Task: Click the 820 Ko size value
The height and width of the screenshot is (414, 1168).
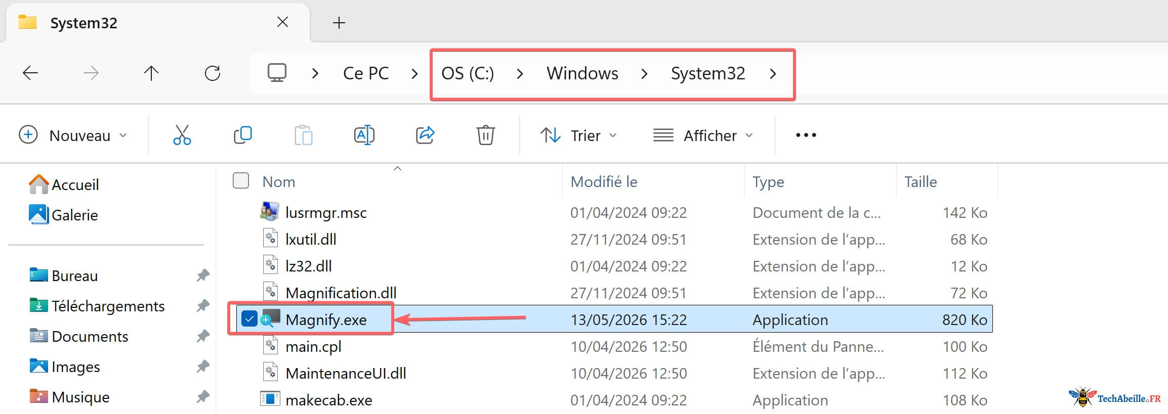Action: coord(965,319)
